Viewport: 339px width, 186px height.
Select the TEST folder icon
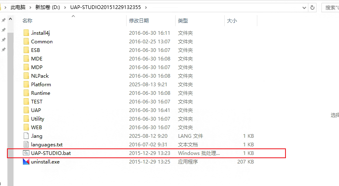click(x=26, y=102)
